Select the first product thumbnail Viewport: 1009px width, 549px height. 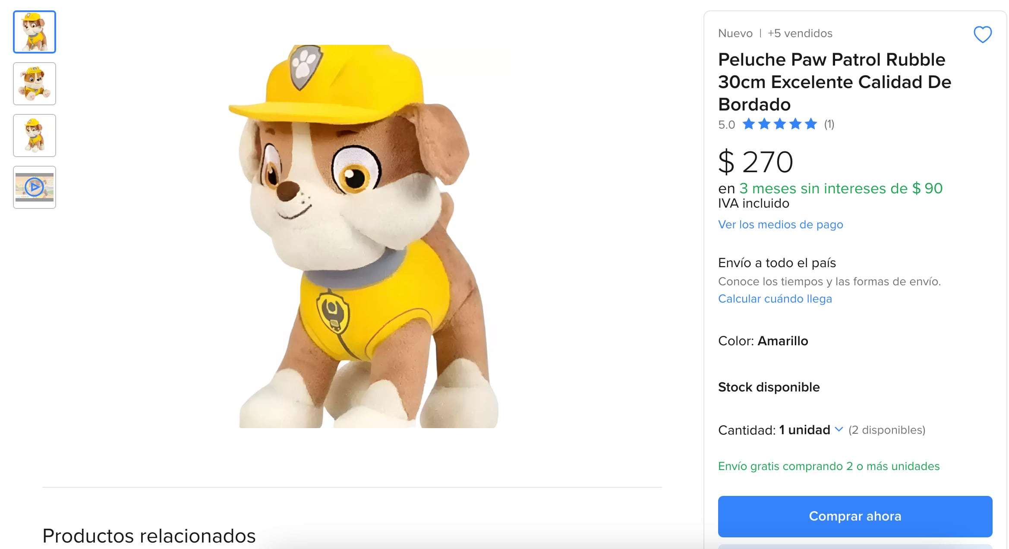(35, 32)
